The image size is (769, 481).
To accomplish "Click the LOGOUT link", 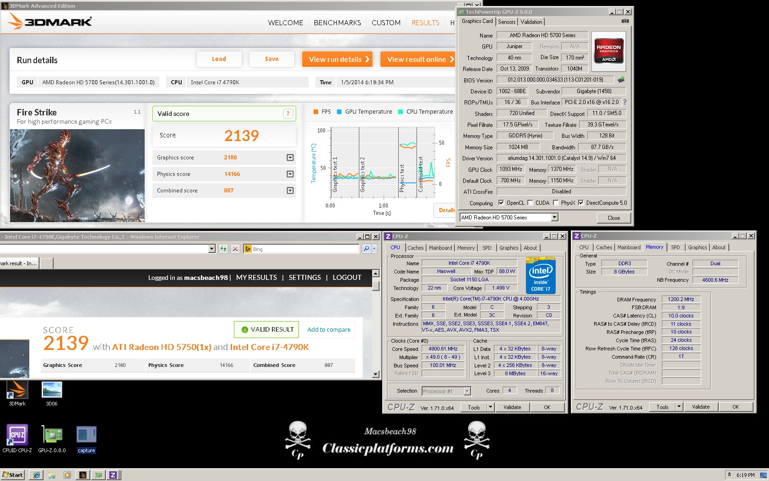I will point(347,277).
